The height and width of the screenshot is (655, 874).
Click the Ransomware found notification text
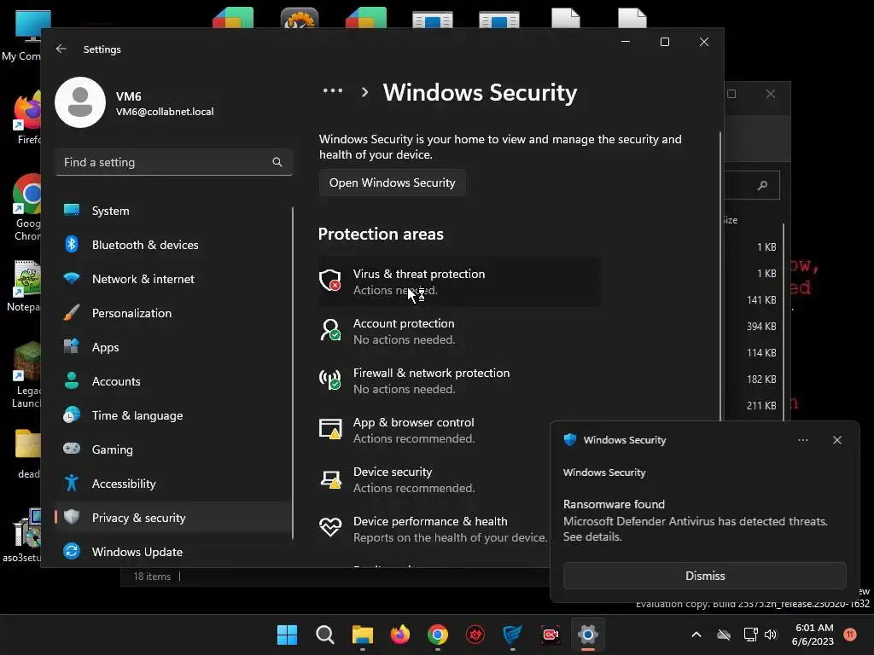(x=614, y=504)
